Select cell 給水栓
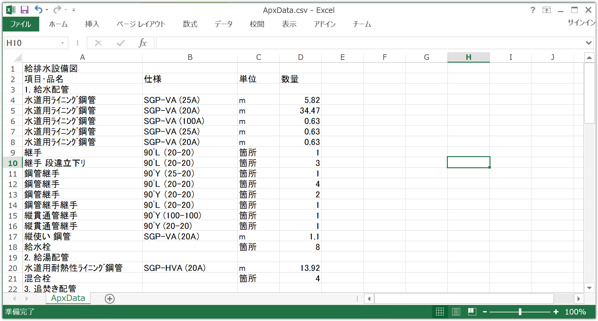This screenshot has width=598, height=321. pyautogui.click(x=83, y=247)
